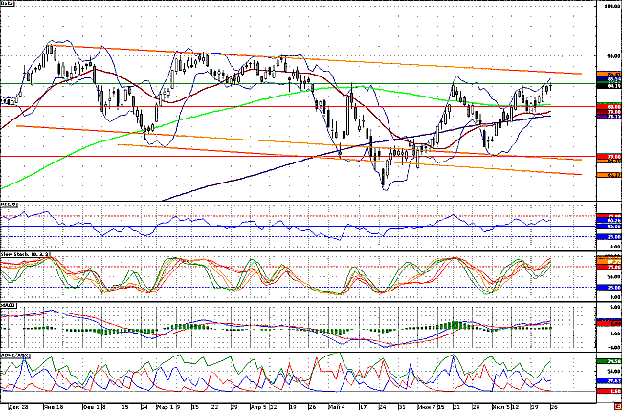
Task: Click the Мар 4 date label
Action: [x=334, y=405]
